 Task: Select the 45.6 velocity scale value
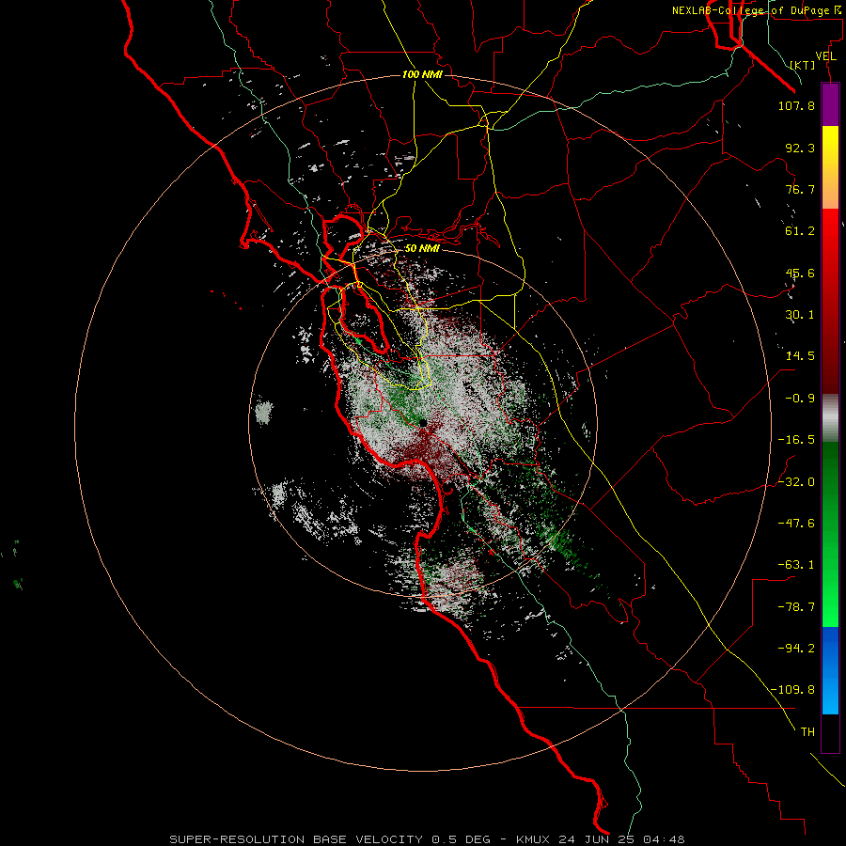[x=800, y=273]
